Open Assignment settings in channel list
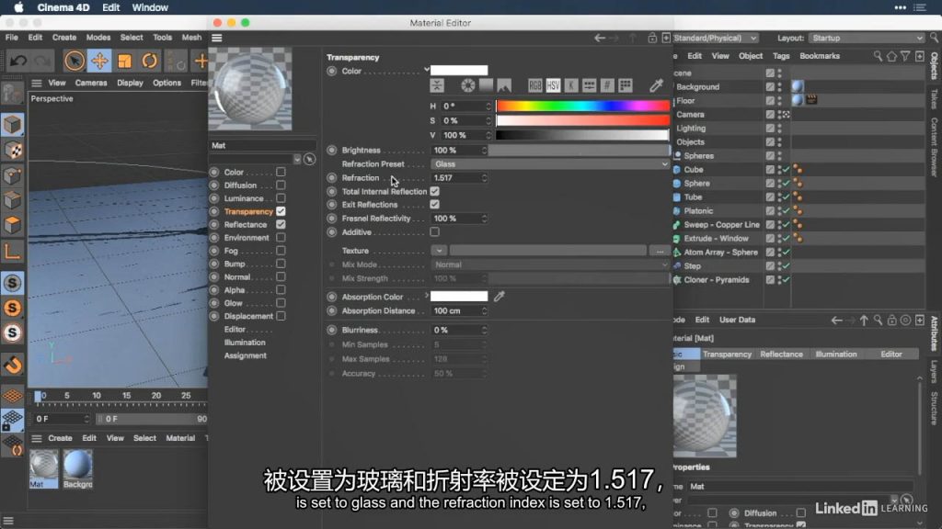This screenshot has width=942, height=529. (x=245, y=355)
